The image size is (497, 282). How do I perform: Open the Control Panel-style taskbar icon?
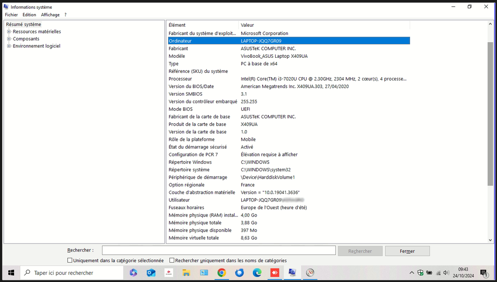pos(204,272)
